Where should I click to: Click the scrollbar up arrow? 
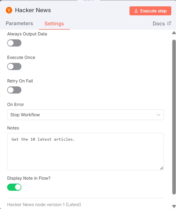174,33
